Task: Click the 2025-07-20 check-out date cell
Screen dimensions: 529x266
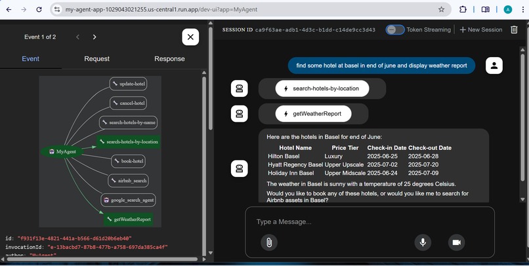Action: tap(423, 164)
